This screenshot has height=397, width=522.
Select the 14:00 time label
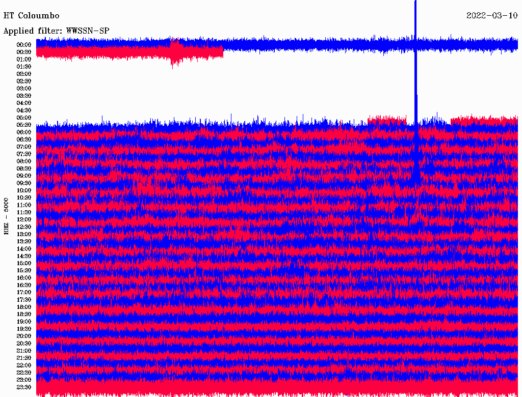[24, 249]
